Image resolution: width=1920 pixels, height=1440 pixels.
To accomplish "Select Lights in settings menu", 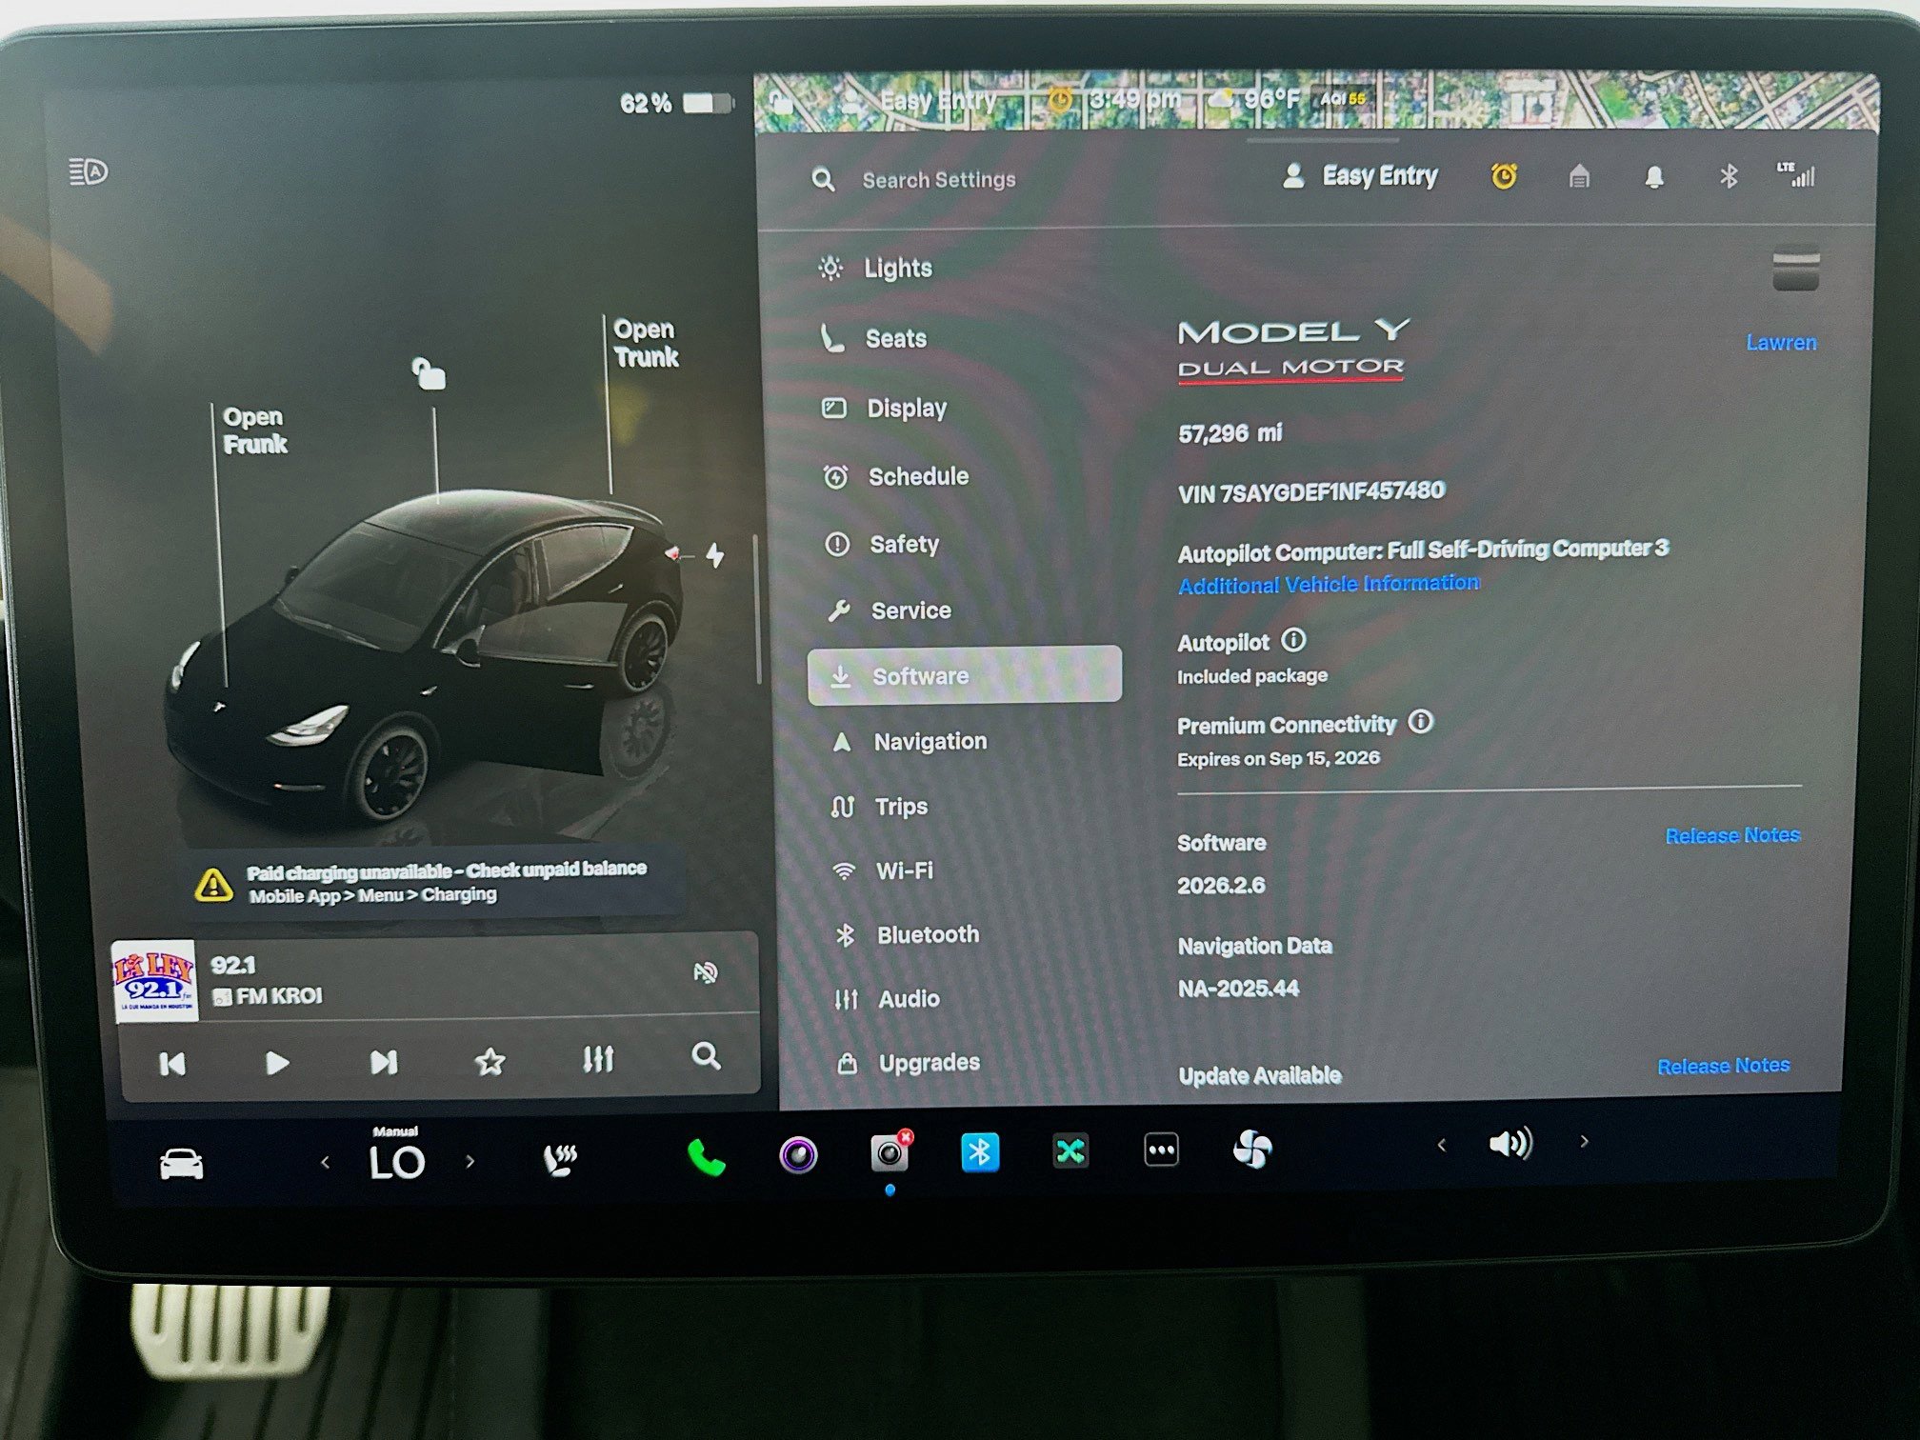I will click(x=875, y=269).
